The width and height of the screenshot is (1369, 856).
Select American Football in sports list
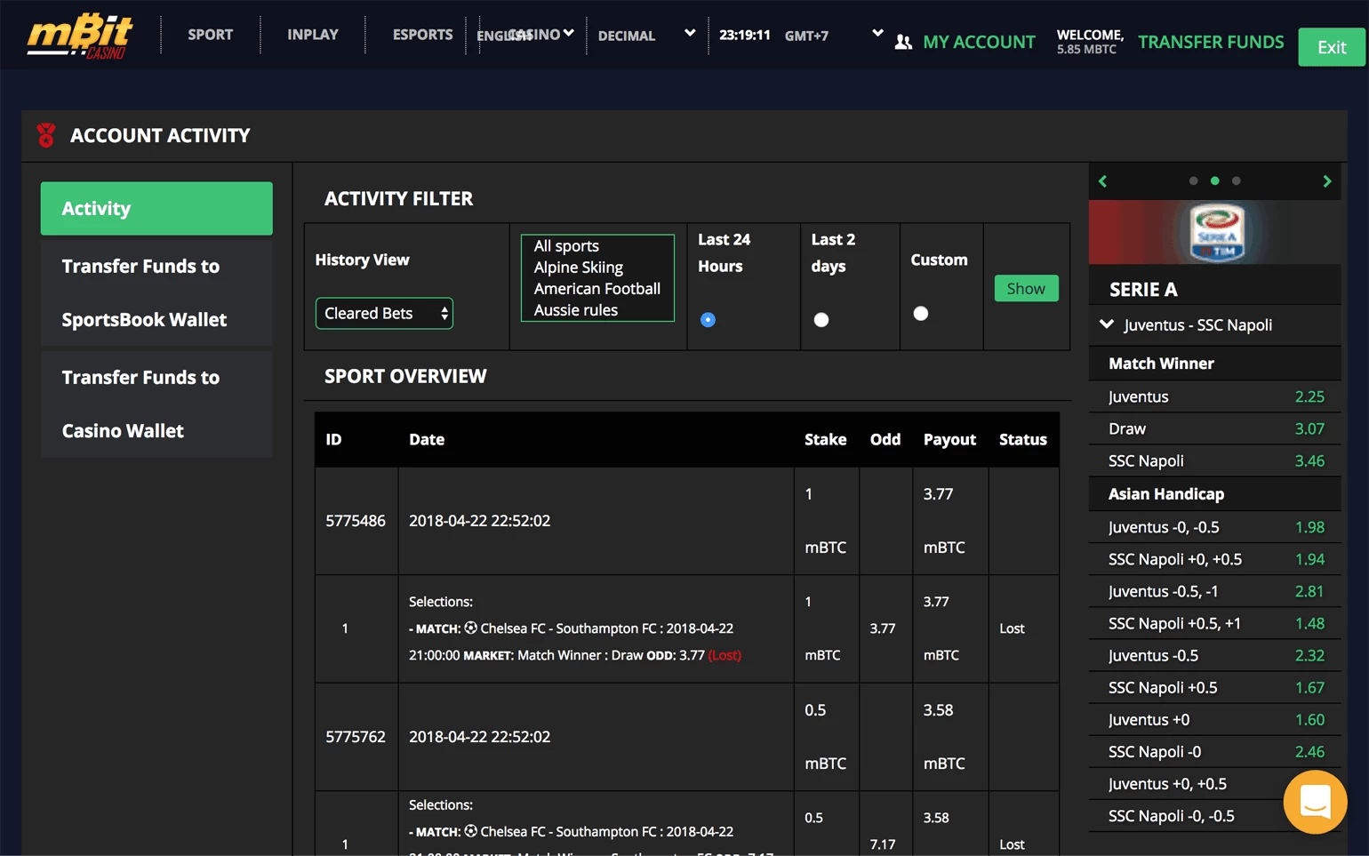[x=597, y=288]
